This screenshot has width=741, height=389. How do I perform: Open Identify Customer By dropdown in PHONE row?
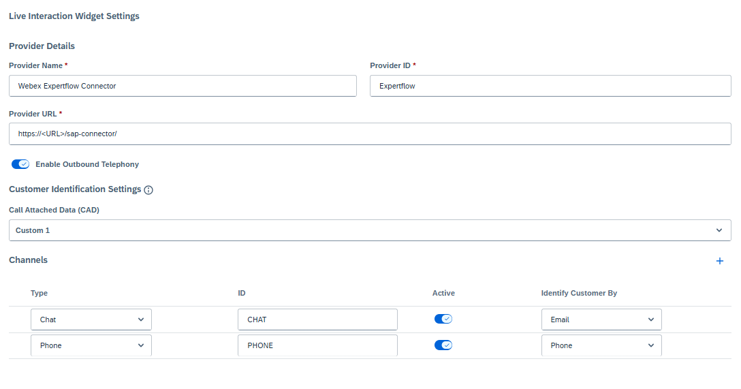pos(601,345)
